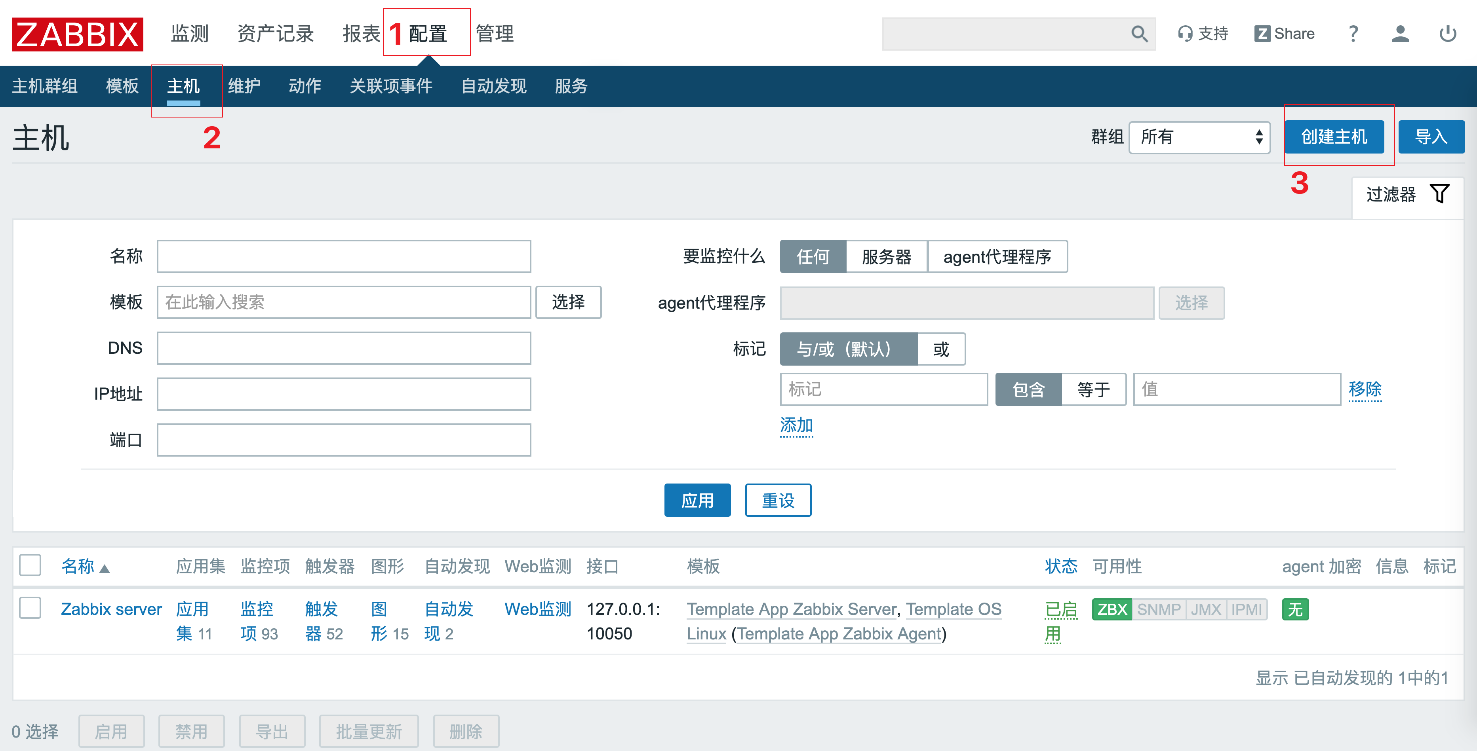Click the sort arrow next to 名称
The height and width of the screenshot is (751, 1477).
pos(105,569)
